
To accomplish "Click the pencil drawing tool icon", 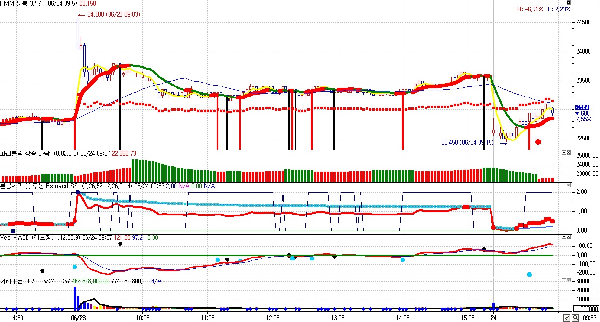I will pyautogui.click(x=567, y=318).
